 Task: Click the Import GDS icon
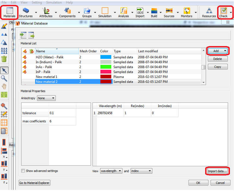pyautogui.click(x=140, y=13)
